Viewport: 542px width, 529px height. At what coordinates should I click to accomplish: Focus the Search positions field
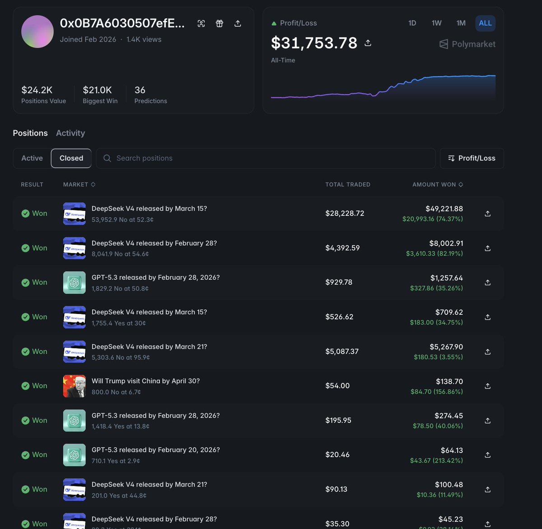point(266,158)
